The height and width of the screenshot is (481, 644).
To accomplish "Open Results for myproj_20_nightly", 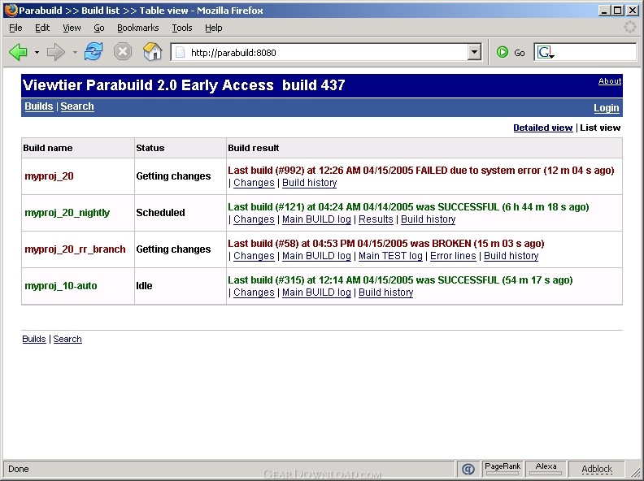I will (376, 219).
